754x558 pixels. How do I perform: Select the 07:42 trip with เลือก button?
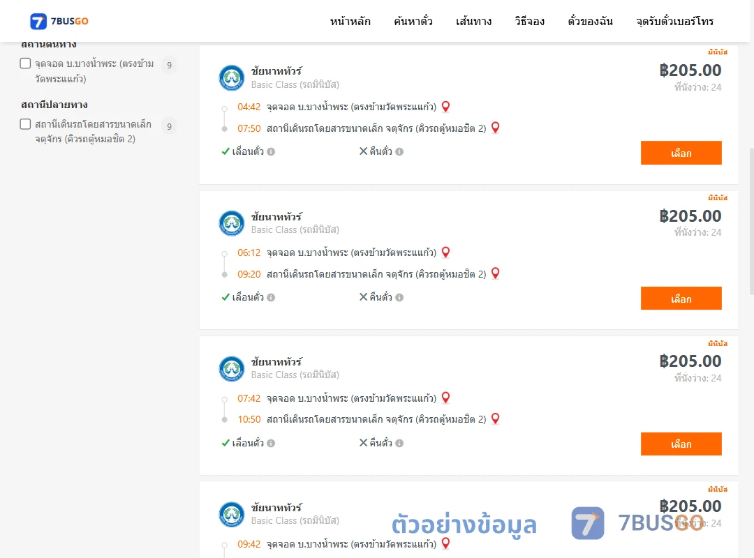(681, 444)
